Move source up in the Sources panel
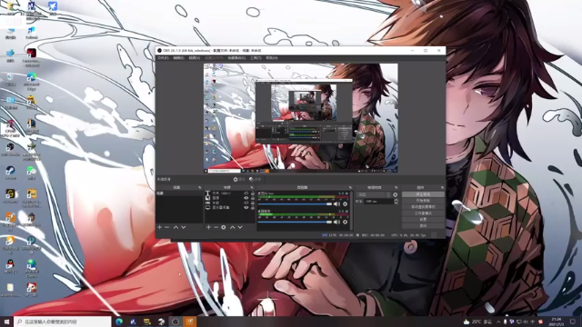This screenshot has height=327, width=582. pos(233,227)
